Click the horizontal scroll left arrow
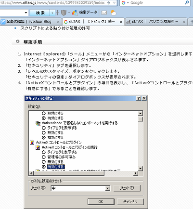 31,173
